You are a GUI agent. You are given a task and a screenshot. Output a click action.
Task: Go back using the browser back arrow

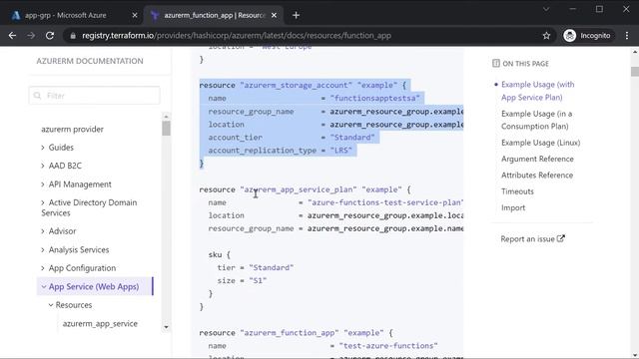click(12, 36)
